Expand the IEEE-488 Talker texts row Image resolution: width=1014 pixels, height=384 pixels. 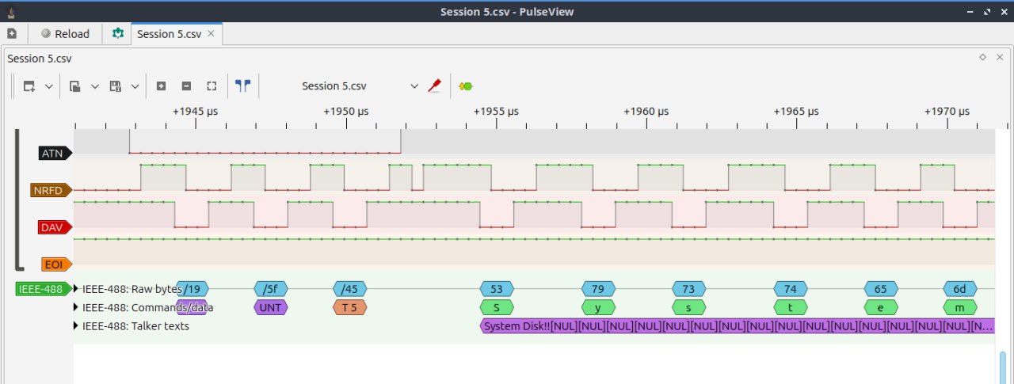point(77,326)
